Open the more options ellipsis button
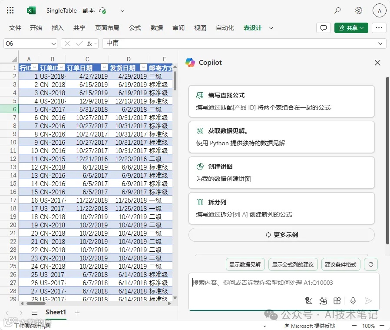 379,28
